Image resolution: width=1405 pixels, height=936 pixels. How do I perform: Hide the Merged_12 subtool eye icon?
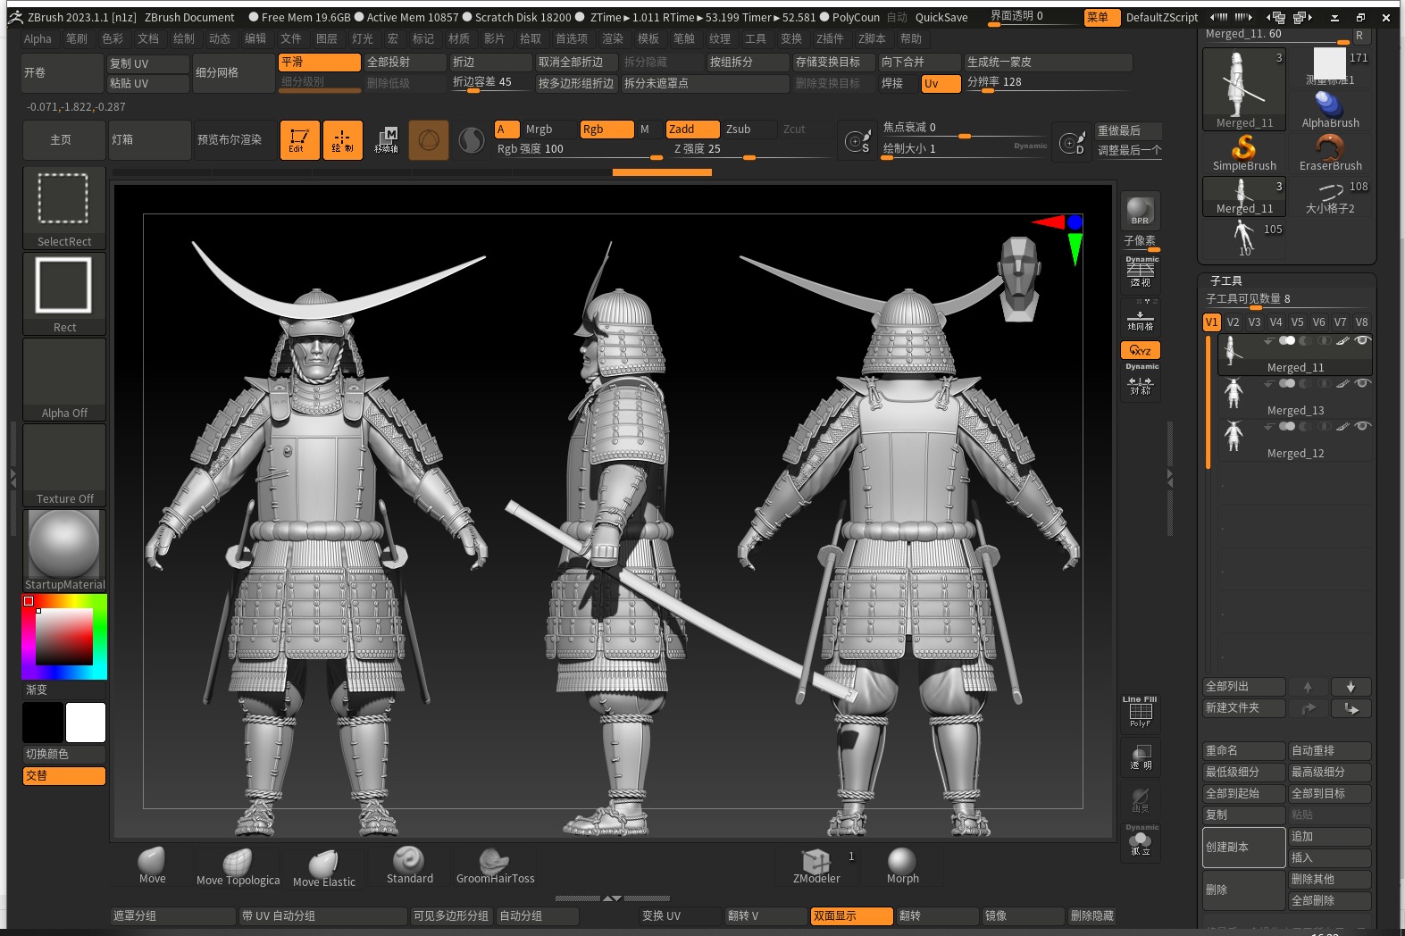tap(1362, 426)
